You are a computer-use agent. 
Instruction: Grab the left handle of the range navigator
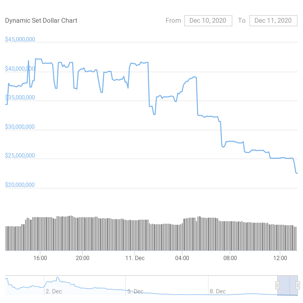tap(277, 285)
